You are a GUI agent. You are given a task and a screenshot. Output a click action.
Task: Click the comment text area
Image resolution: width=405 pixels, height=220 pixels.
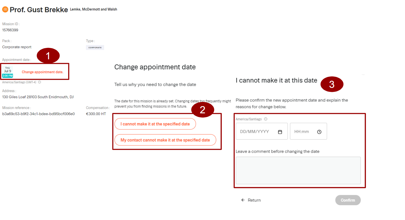[x=298, y=170]
